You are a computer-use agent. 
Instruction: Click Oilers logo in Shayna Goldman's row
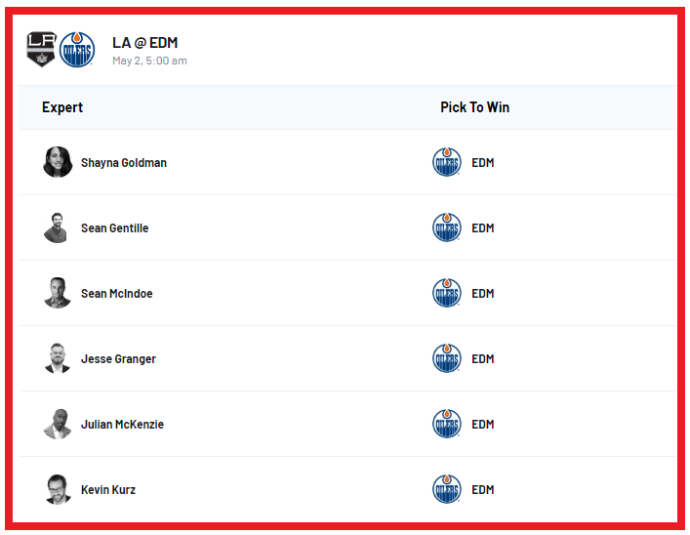click(x=447, y=162)
